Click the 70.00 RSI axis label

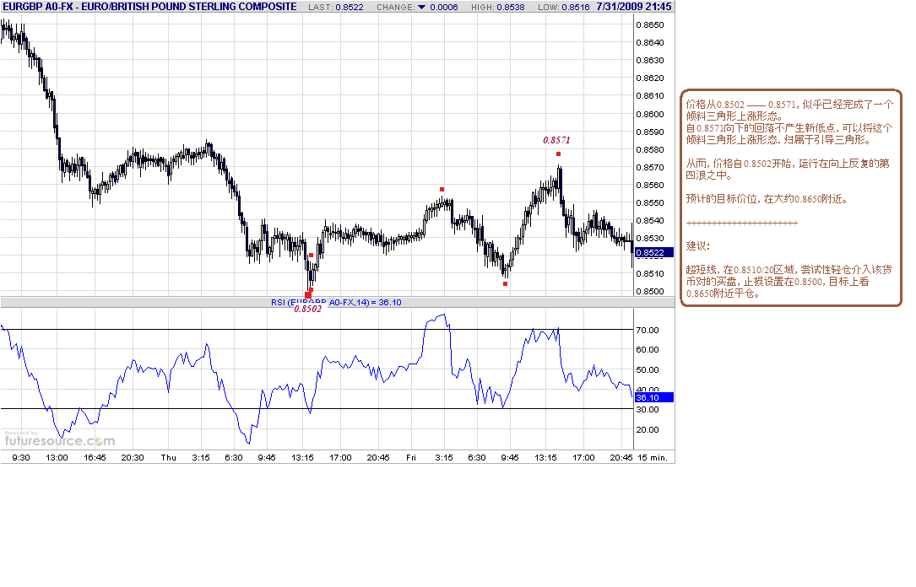tap(648, 331)
